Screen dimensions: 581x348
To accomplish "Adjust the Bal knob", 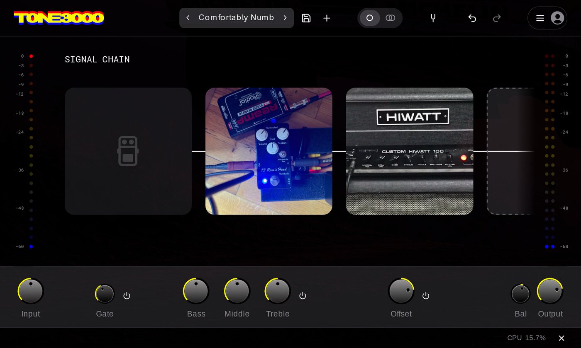I will pyautogui.click(x=521, y=294).
